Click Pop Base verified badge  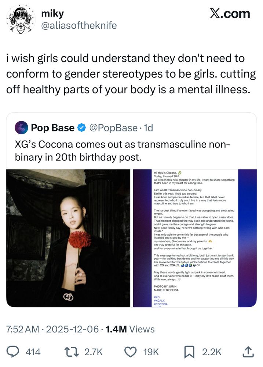click(x=81, y=128)
